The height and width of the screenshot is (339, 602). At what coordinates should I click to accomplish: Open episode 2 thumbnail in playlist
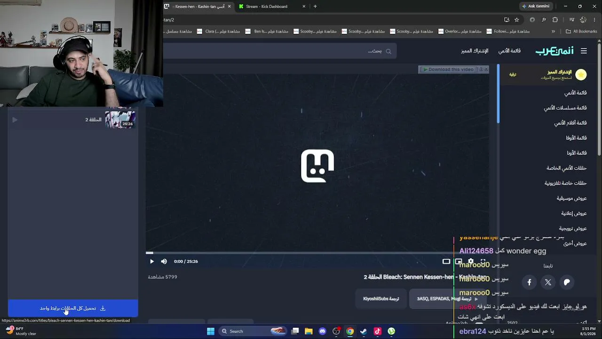120,119
